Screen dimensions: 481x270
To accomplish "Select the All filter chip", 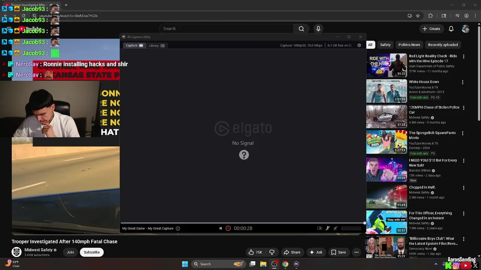I will [370, 45].
